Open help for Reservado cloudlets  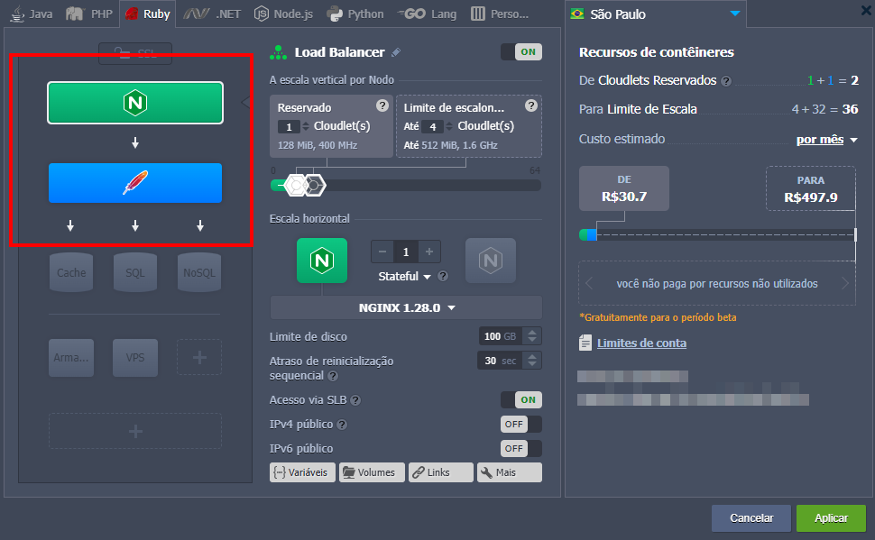coord(382,105)
